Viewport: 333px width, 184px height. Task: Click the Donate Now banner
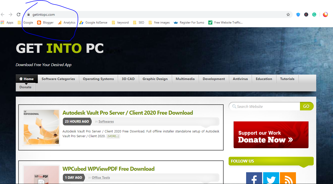pos(271,135)
